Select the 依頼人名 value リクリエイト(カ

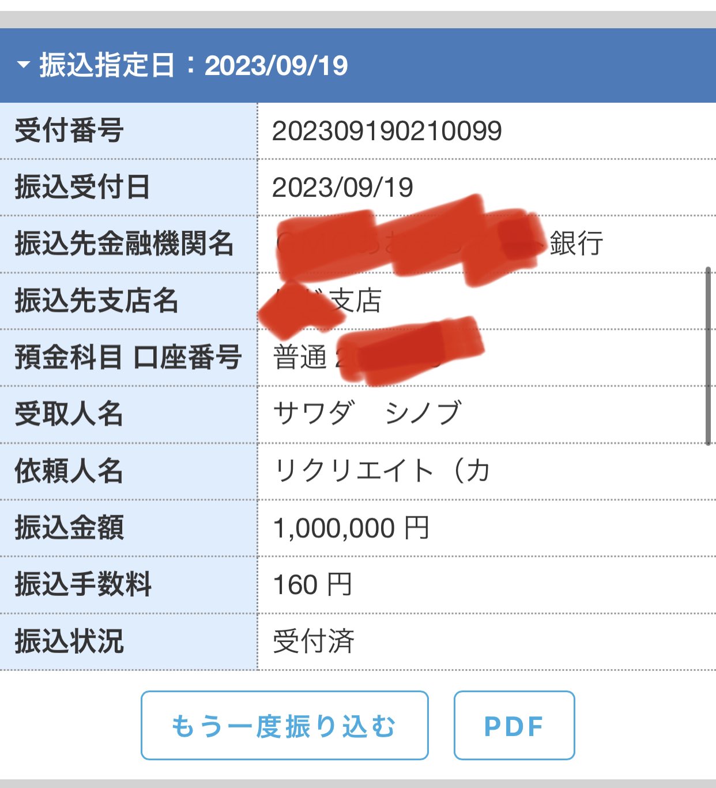tap(382, 471)
